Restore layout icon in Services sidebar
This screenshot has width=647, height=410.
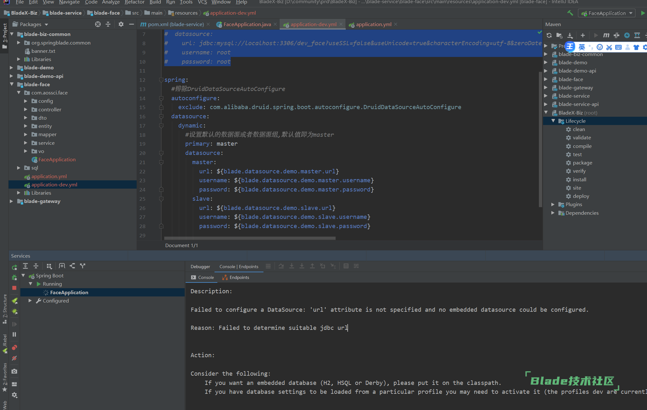14,384
